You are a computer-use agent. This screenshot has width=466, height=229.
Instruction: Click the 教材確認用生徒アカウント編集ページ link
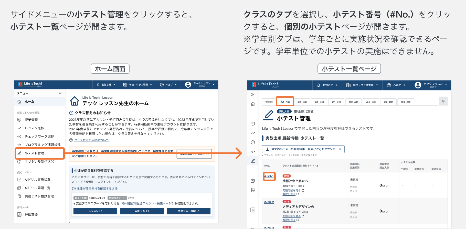(x=147, y=203)
